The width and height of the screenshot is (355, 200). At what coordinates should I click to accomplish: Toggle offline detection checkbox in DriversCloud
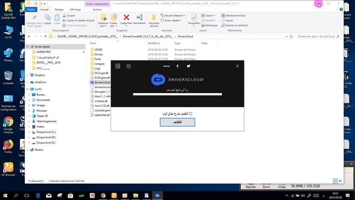click(x=190, y=113)
